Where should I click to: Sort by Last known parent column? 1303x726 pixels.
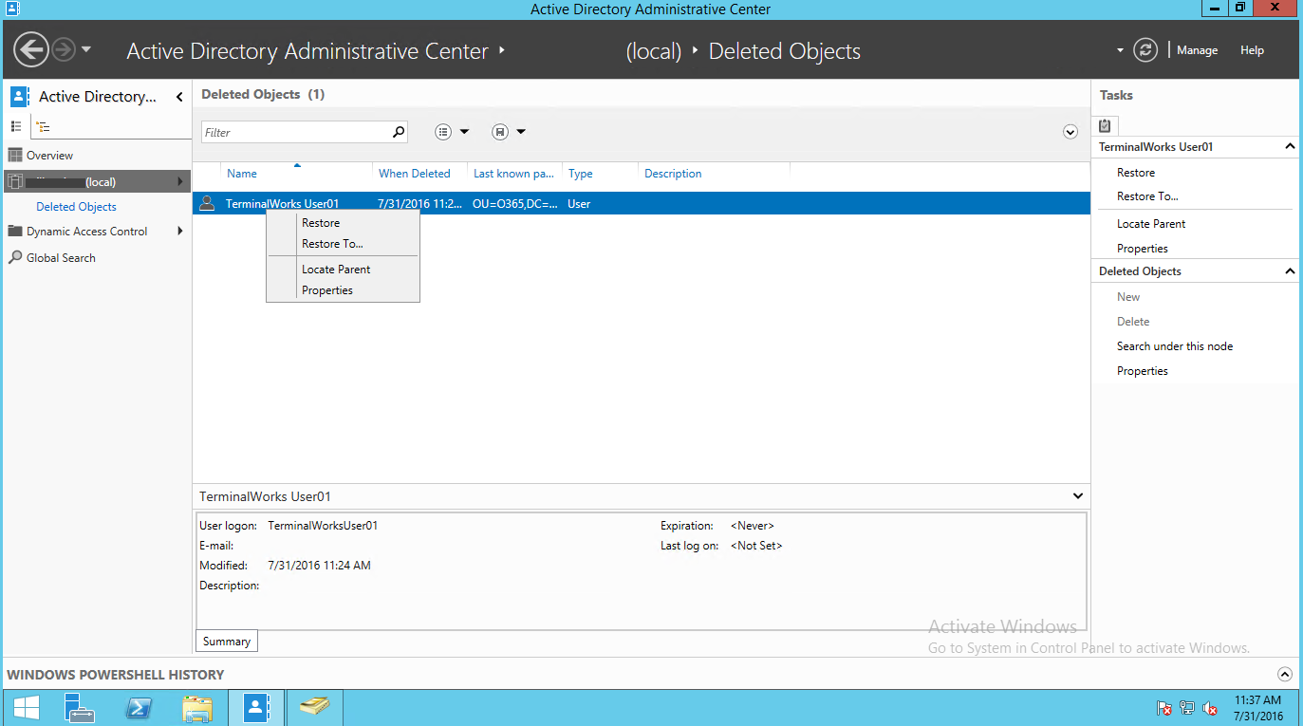(x=515, y=174)
